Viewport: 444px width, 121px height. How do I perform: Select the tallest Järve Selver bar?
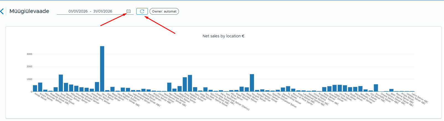tap(102, 69)
